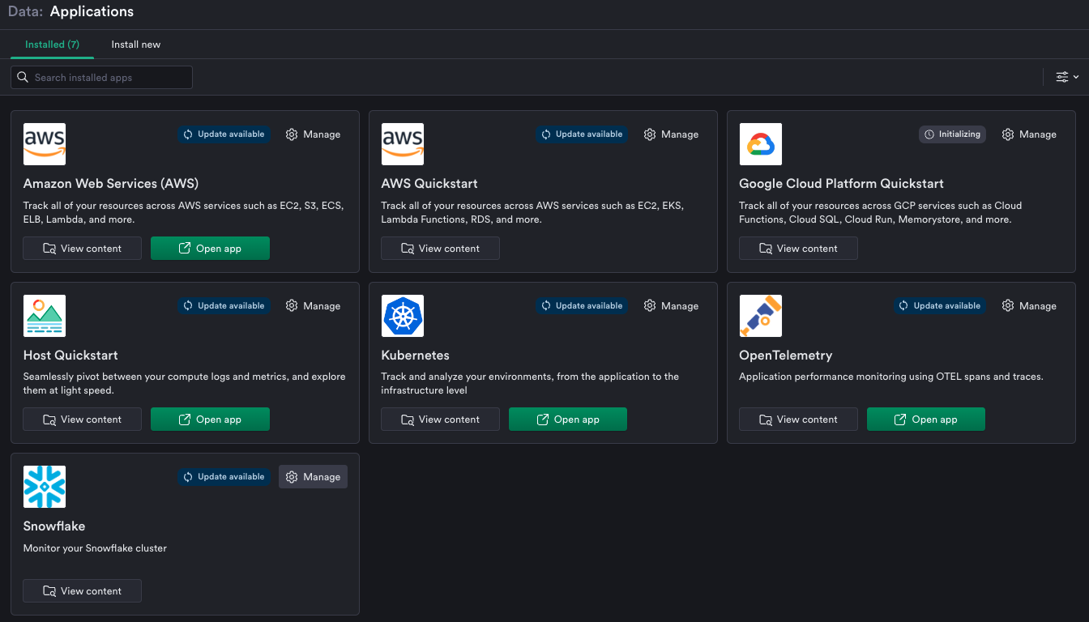Click the Snowflake title text
This screenshot has width=1089, height=622.
(54, 526)
